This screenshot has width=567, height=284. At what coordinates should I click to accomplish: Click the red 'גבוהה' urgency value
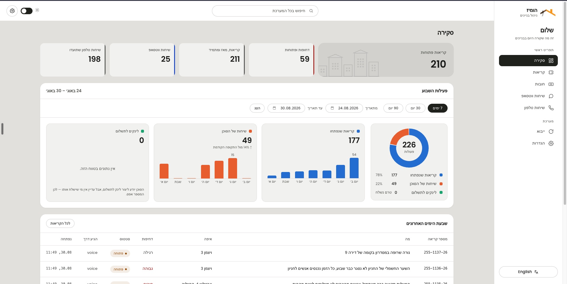pyautogui.click(x=148, y=269)
